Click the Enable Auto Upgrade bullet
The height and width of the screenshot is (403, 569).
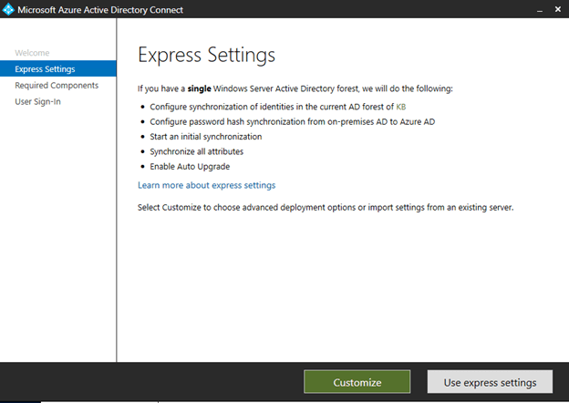[x=190, y=166]
